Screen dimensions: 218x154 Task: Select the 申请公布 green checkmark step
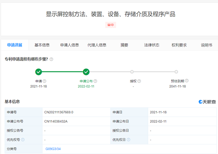86,72
